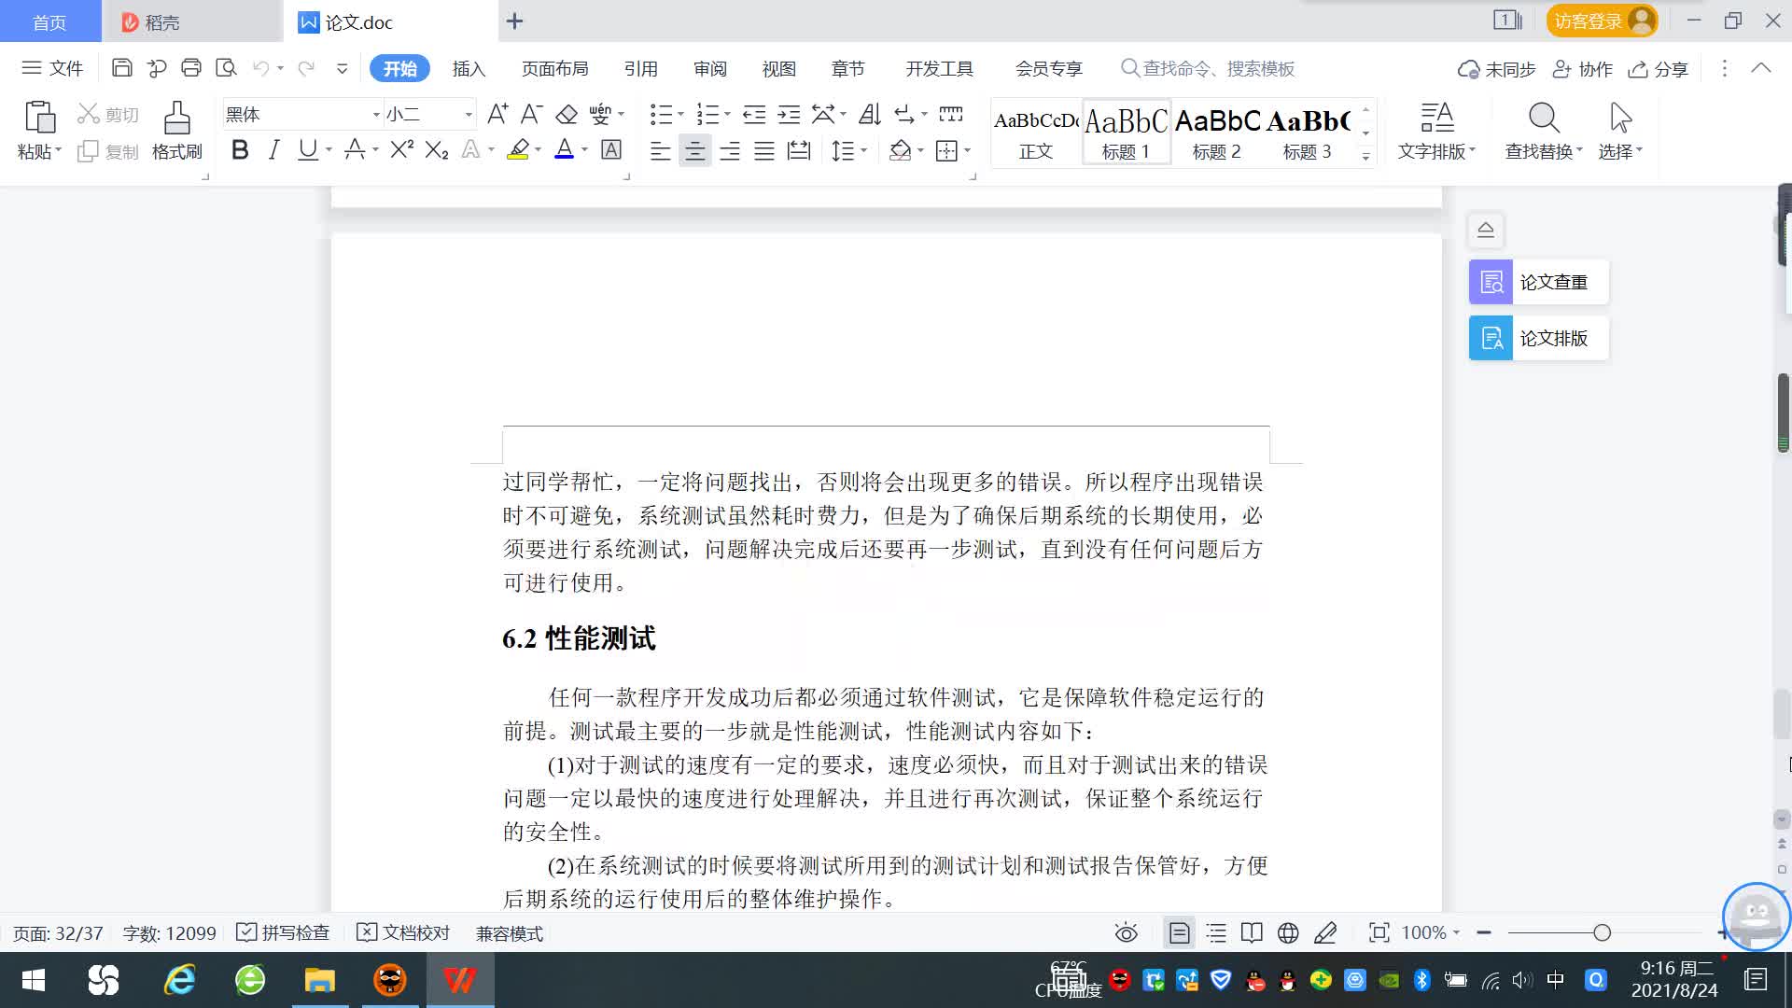1792x1008 pixels.
Task: Open the font name dropdown 黑体
Action: pos(376,114)
